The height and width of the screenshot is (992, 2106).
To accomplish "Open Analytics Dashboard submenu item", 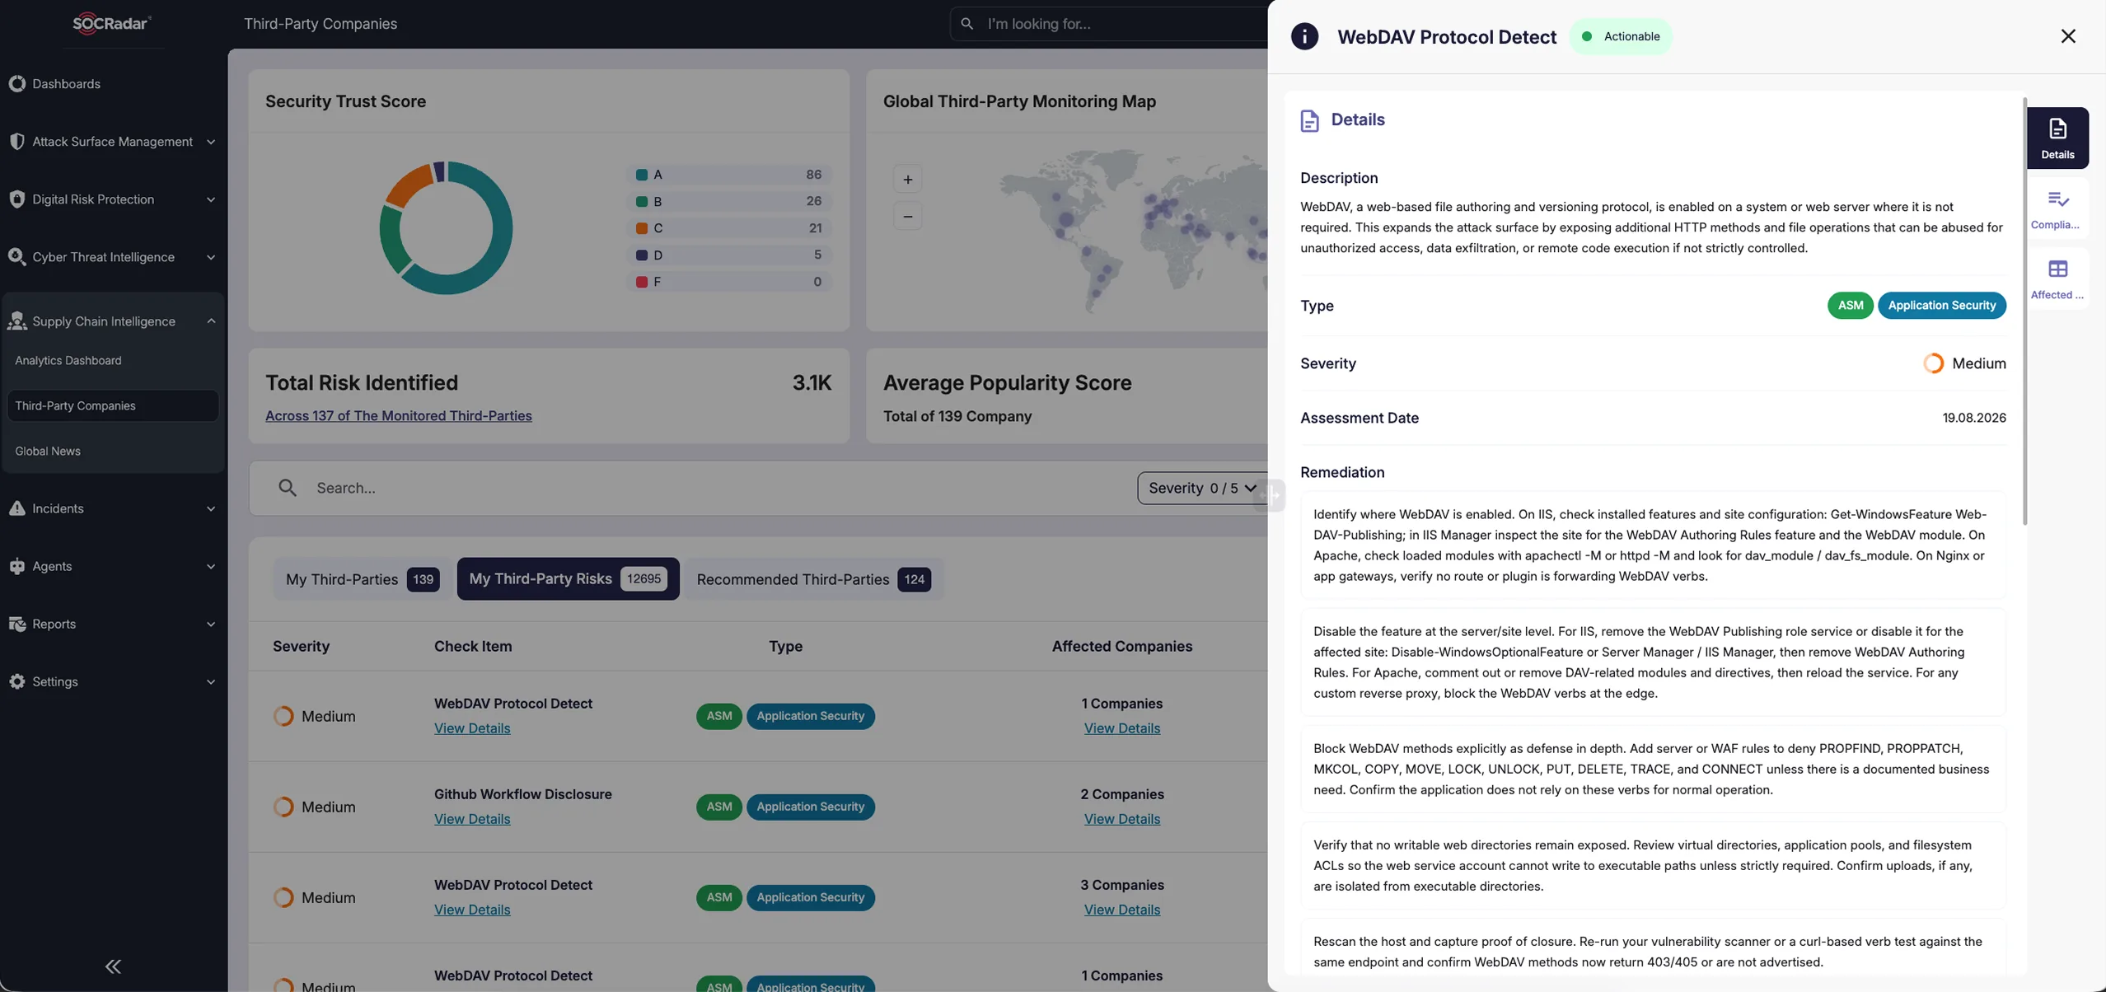I will click(x=68, y=361).
